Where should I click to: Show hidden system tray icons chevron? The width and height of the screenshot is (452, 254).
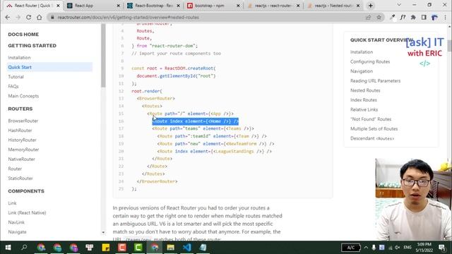pyautogui.click(x=366, y=248)
